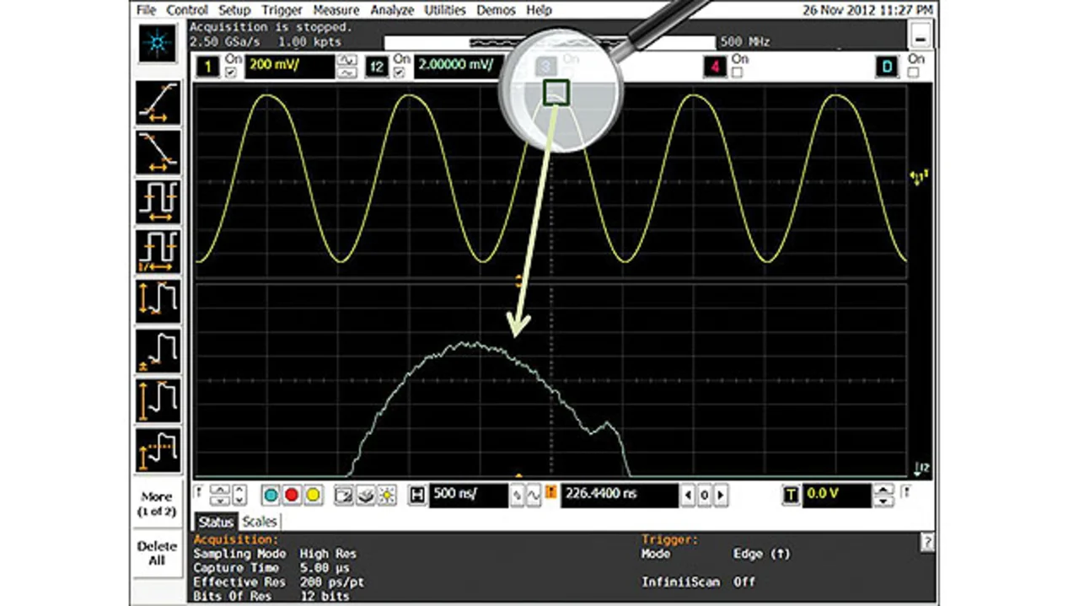Viewport: 1079px width, 606px height.
Task: Click the fall time measurement icon
Action: point(158,152)
